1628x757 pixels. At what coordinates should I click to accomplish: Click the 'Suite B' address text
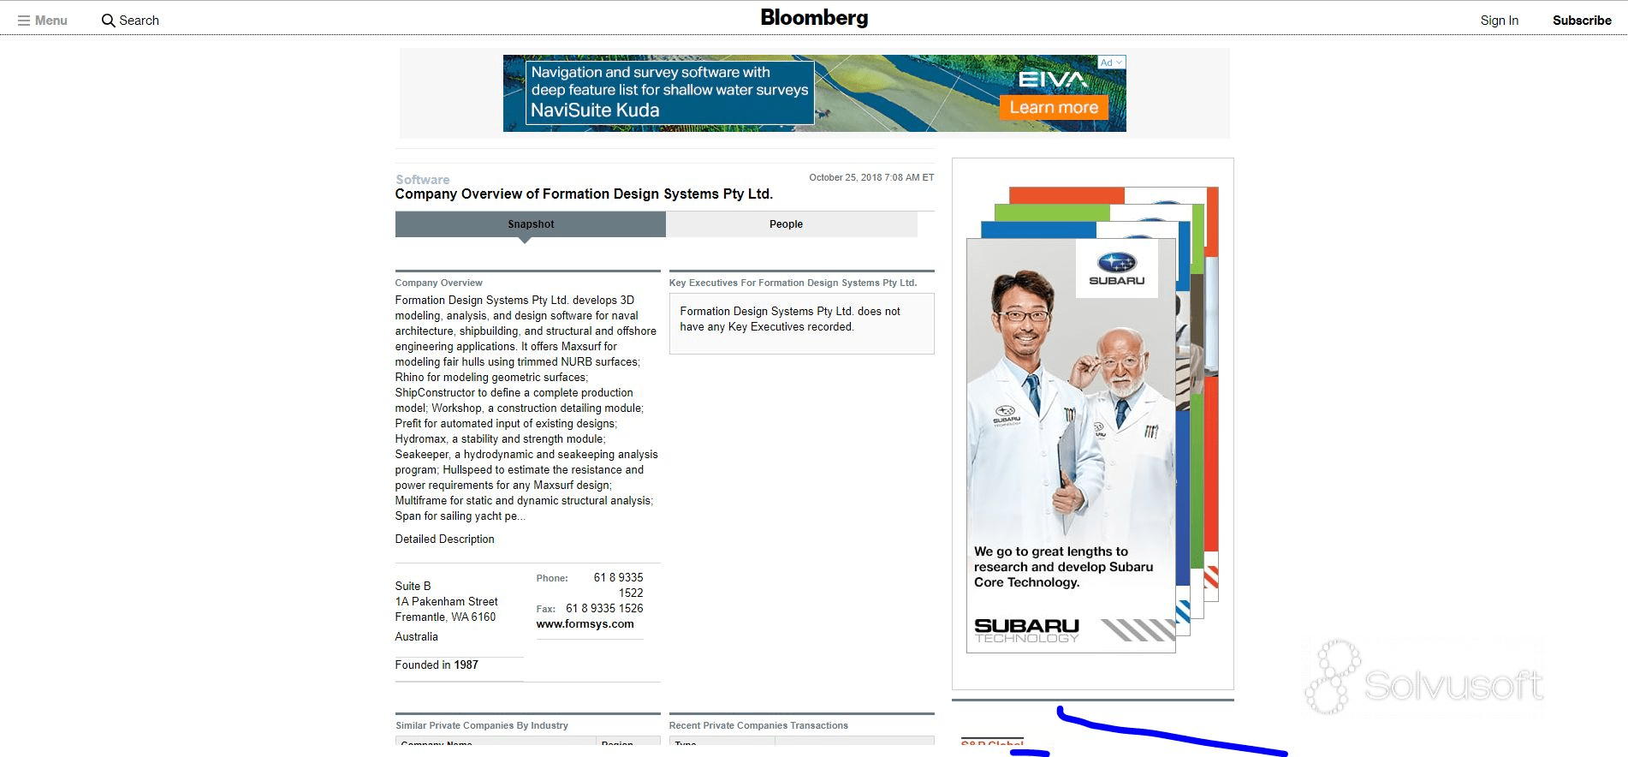413,587
